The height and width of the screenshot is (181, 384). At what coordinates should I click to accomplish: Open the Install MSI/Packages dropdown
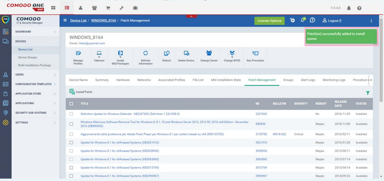pyautogui.click(x=120, y=53)
